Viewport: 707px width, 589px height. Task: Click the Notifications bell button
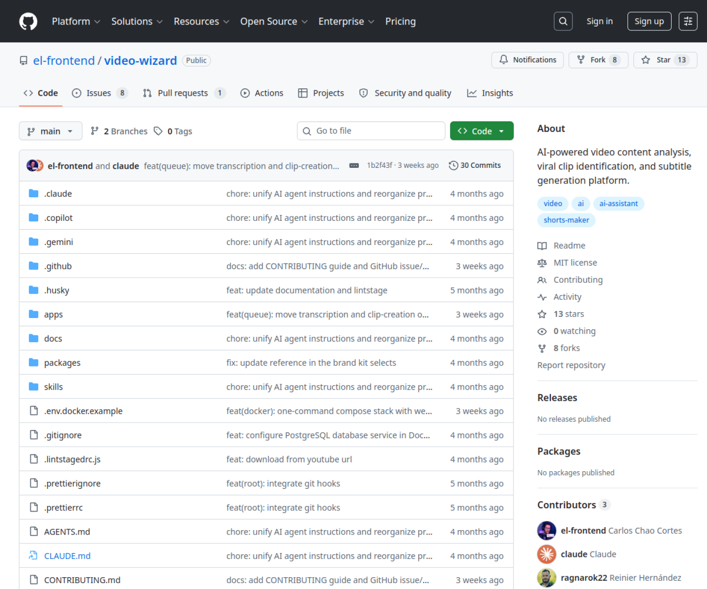click(527, 60)
